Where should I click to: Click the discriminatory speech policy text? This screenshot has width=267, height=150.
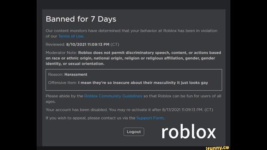click(x=133, y=58)
